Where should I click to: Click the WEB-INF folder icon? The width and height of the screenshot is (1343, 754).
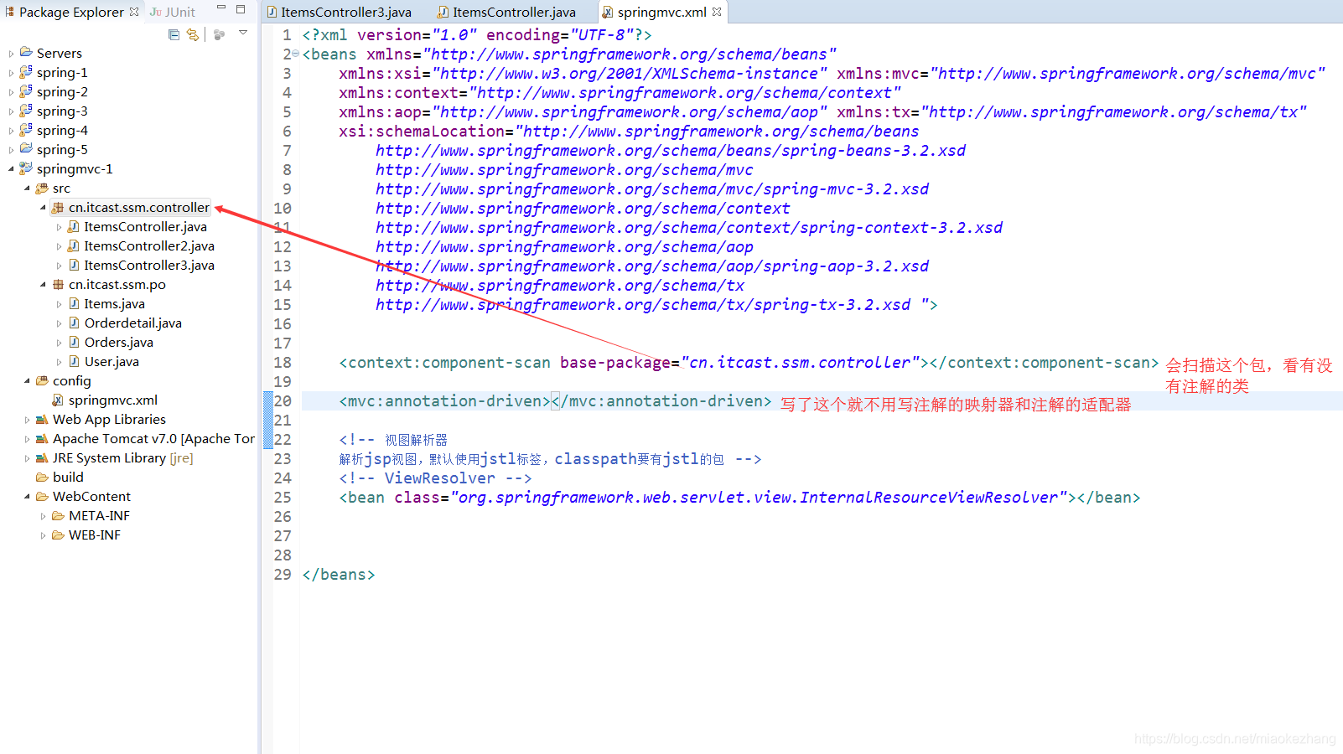point(58,535)
